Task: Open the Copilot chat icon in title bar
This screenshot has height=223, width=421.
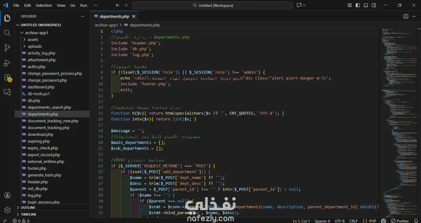Action: click(x=298, y=5)
